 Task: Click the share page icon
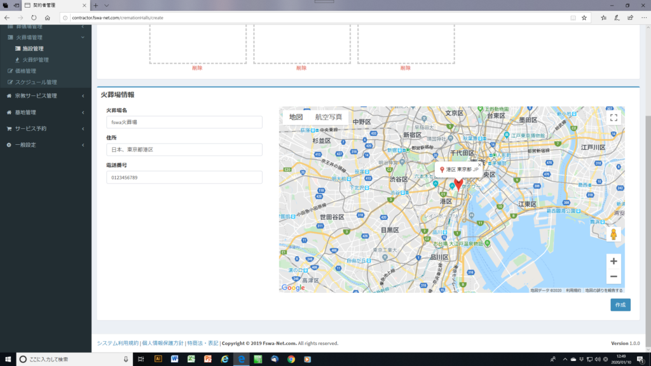[630, 18]
